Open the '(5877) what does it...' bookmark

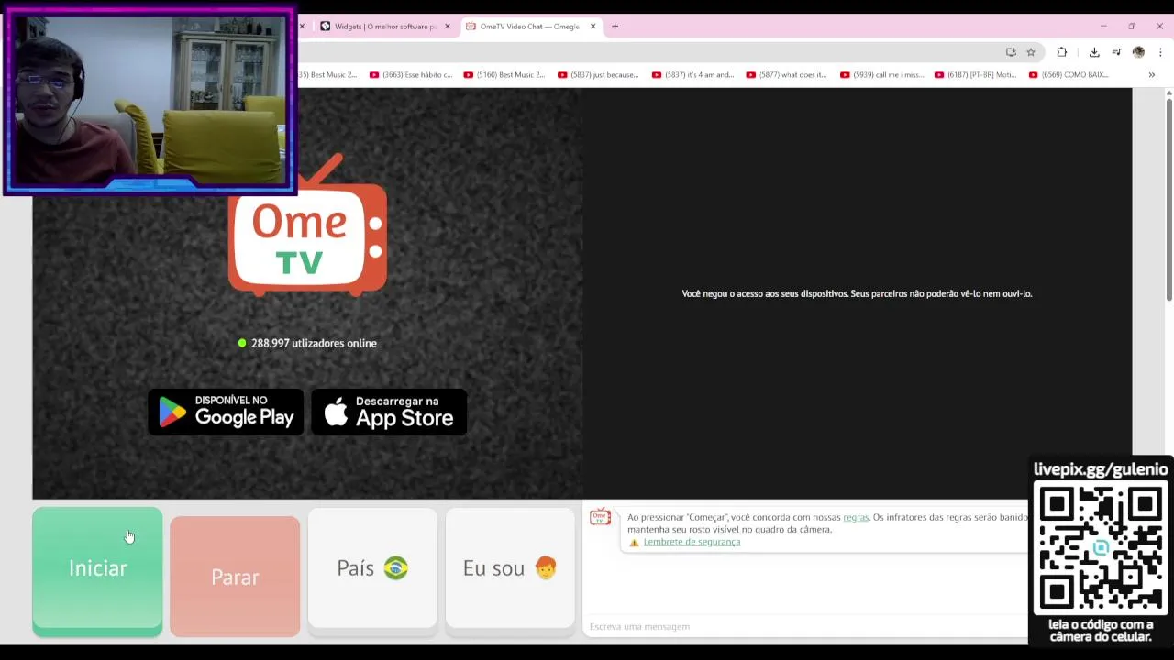tap(786, 75)
